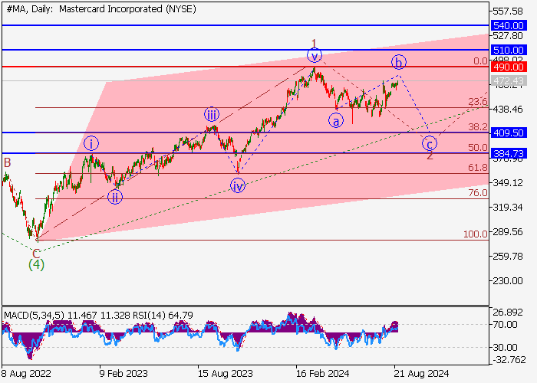Select the blue 409.50 price level tag

coord(508,133)
